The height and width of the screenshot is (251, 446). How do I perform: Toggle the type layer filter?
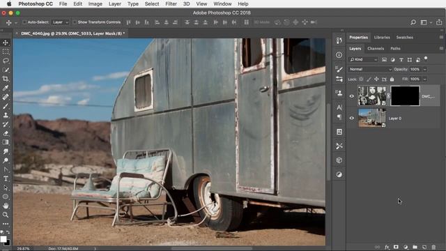pyautogui.click(x=401, y=60)
